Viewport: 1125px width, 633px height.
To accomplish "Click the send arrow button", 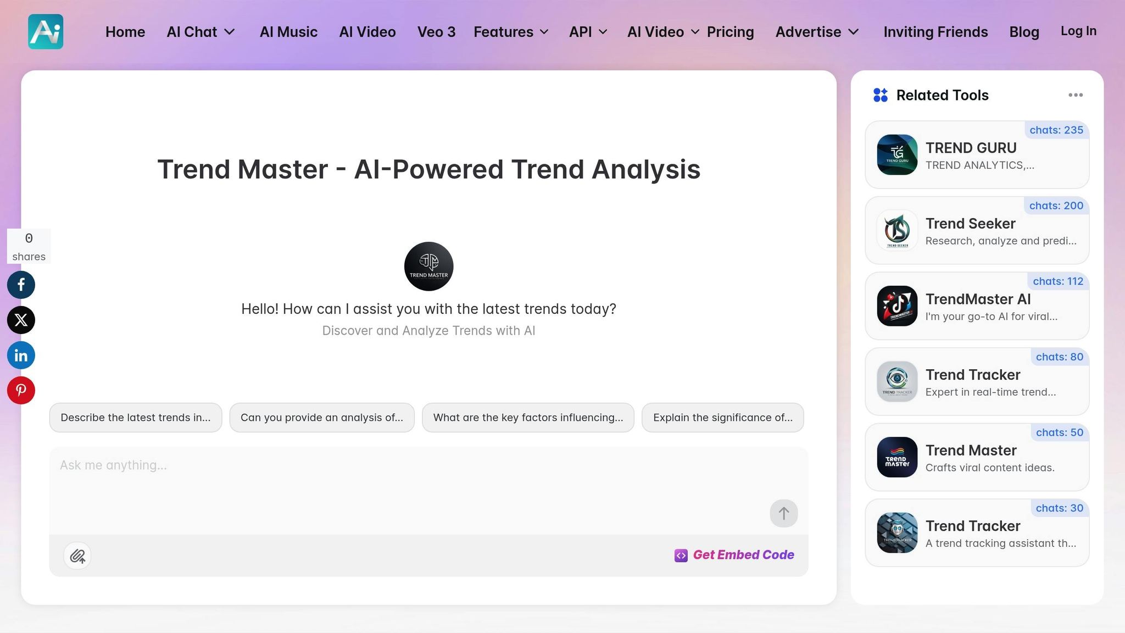I will (784, 513).
